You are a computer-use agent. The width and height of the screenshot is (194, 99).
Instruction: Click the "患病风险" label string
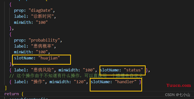point(42,70)
